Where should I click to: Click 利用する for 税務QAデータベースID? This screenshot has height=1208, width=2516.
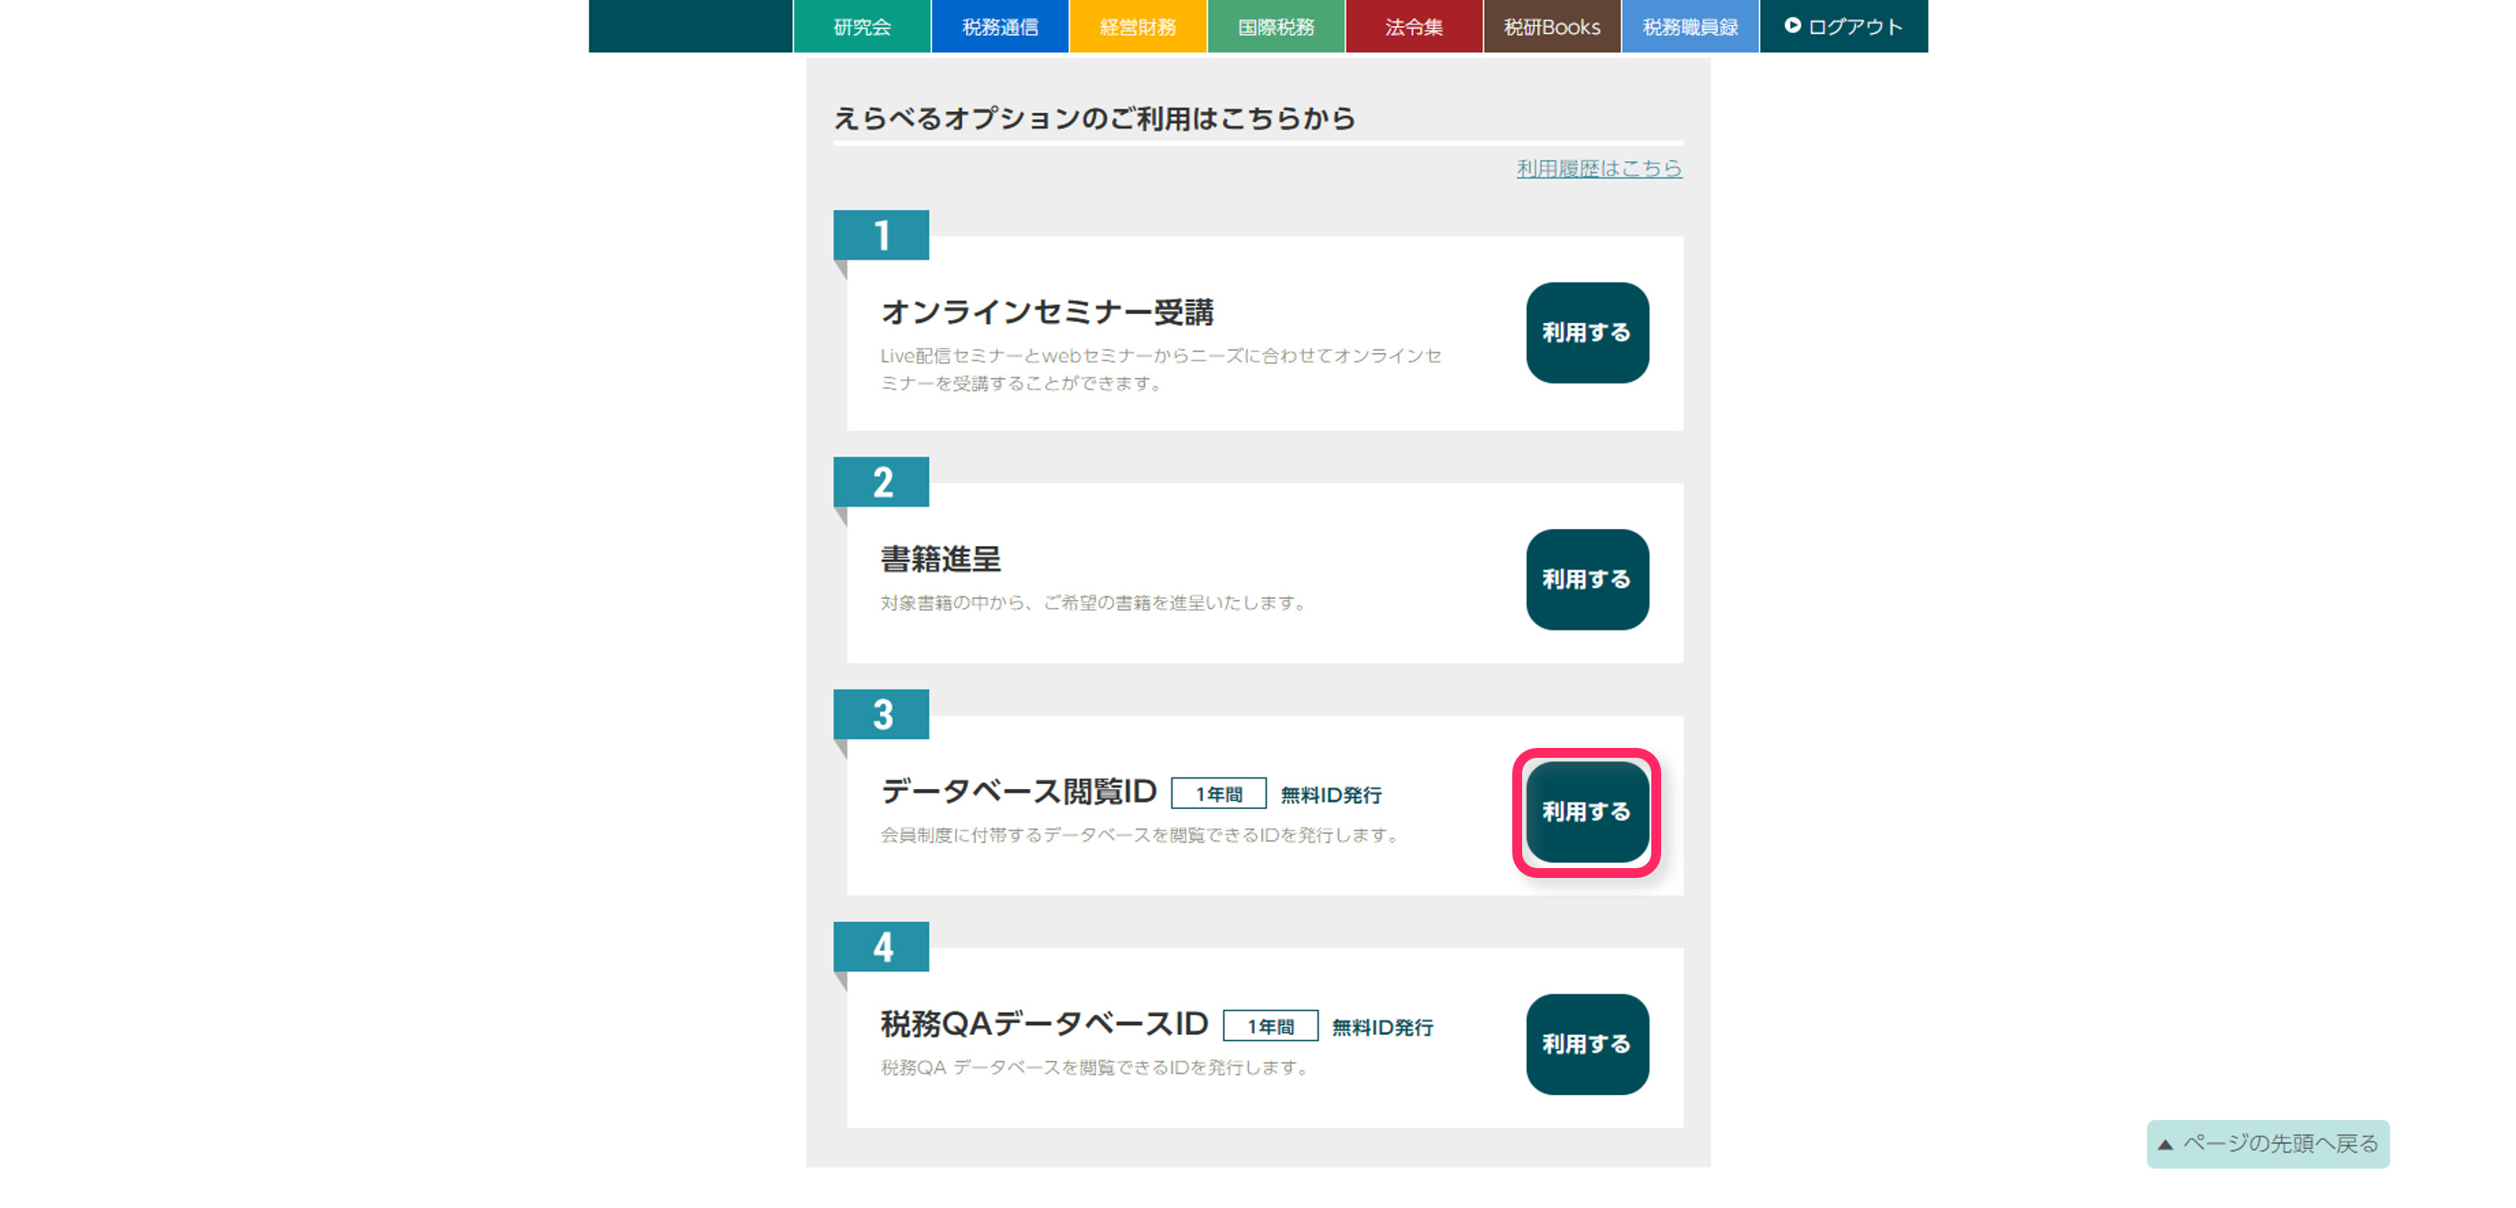click(1587, 1044)
